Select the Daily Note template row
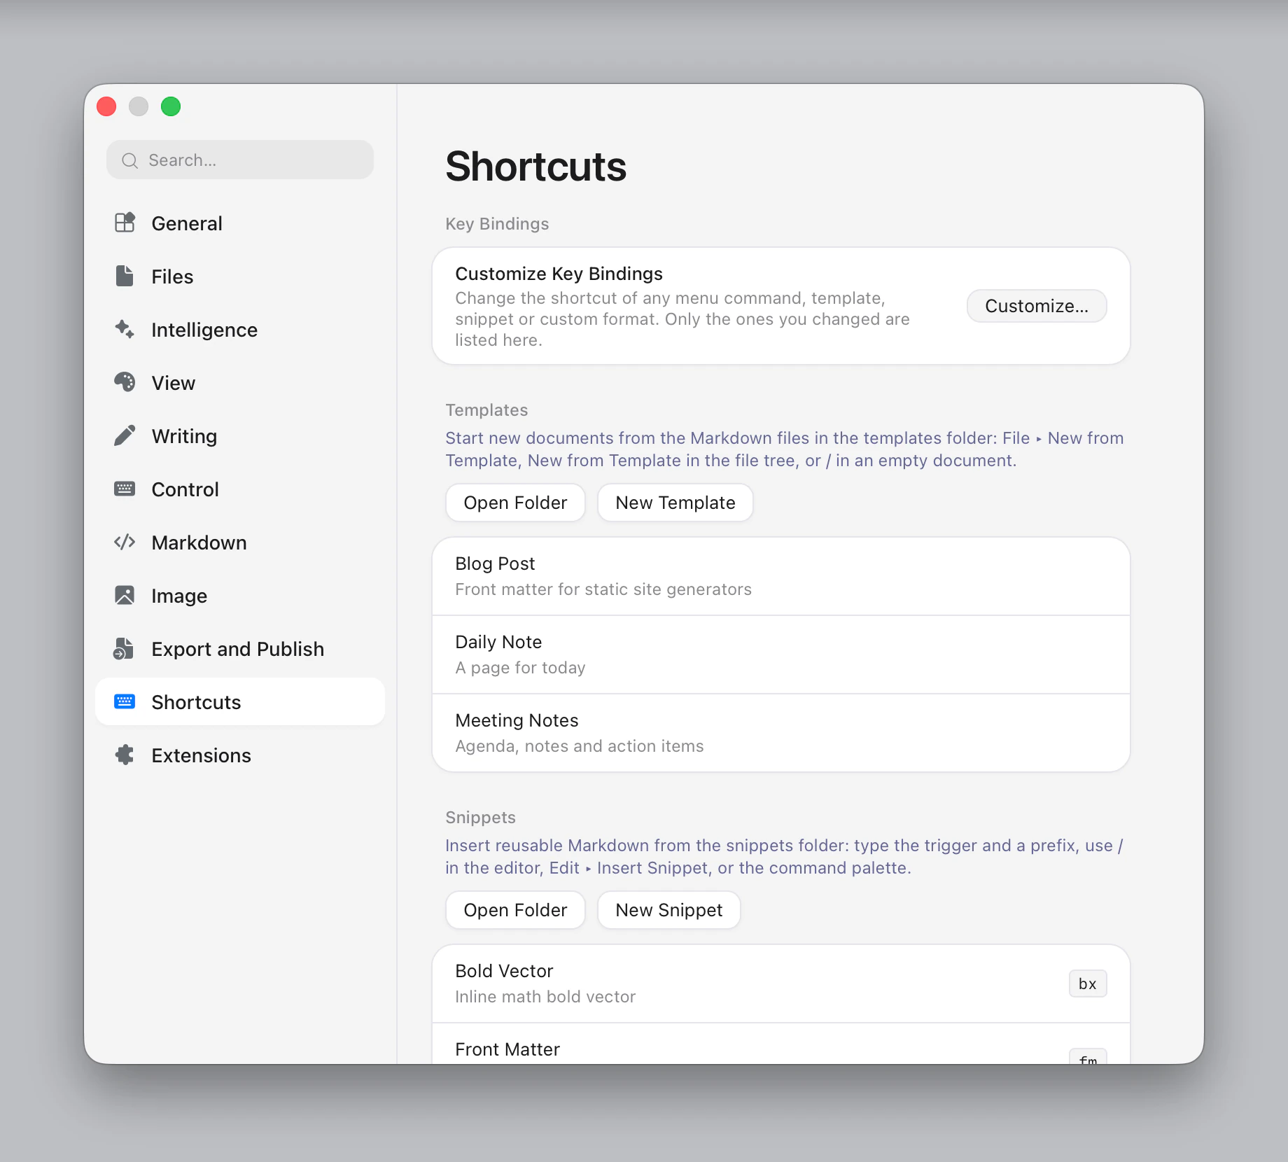The height and width of the screenshot is (1162, 1288). [781, 654]
